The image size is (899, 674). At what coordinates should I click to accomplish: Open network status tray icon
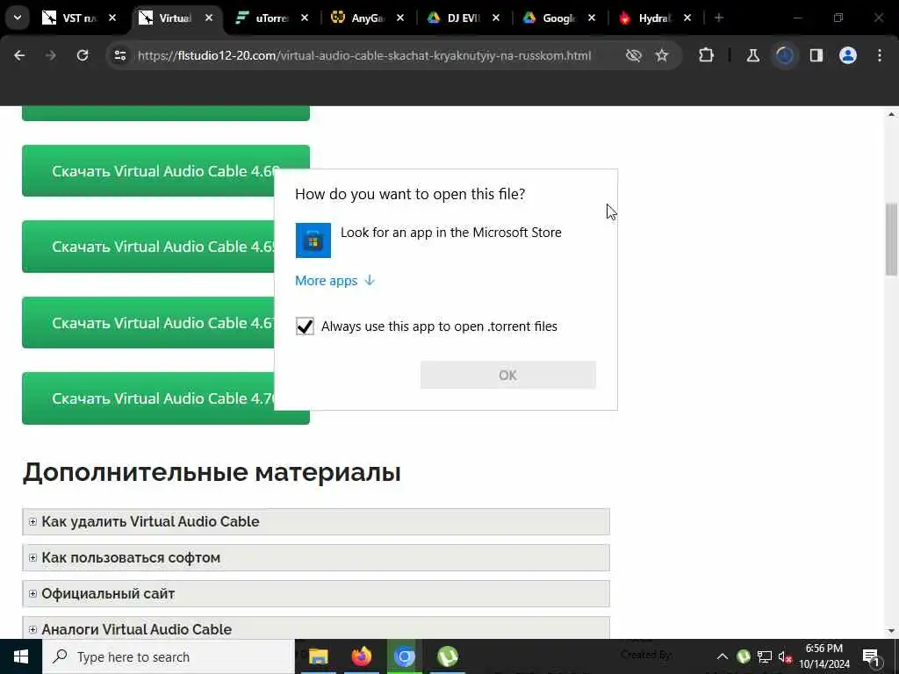(x=765, y=656)
